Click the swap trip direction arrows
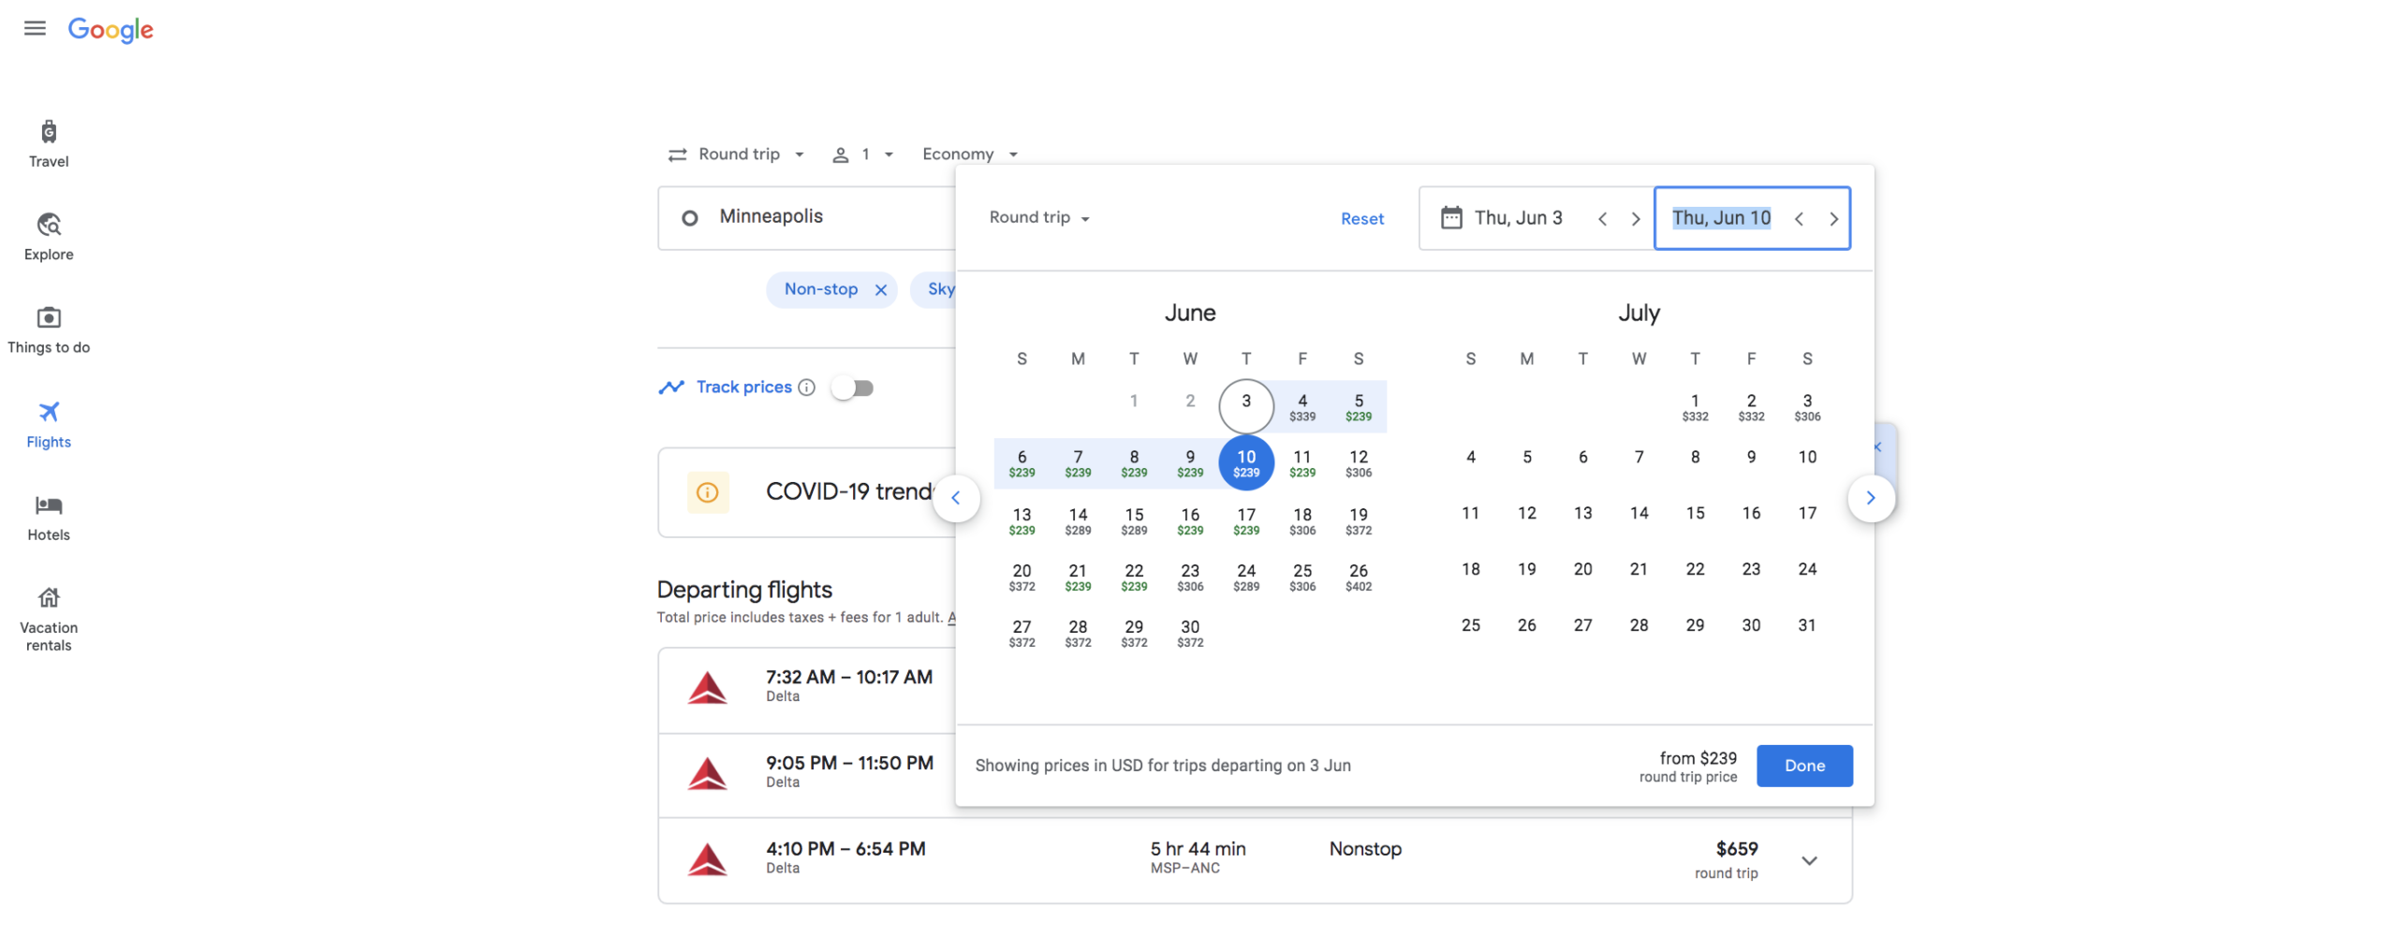This screenshot has height=936, width=2397. point(678,154)
